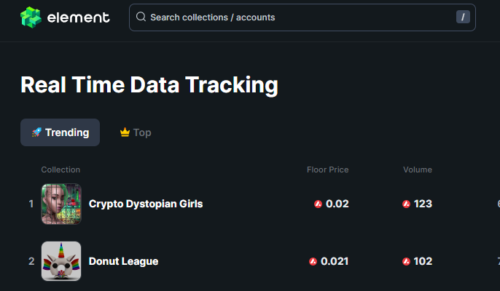The image size is (500, 291).
Task: Sort by the Collection column header
Action: point(60,170)
